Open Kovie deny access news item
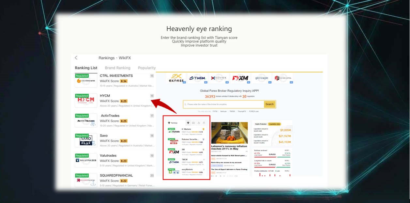410x203 pixels. [x=227, y=163]
